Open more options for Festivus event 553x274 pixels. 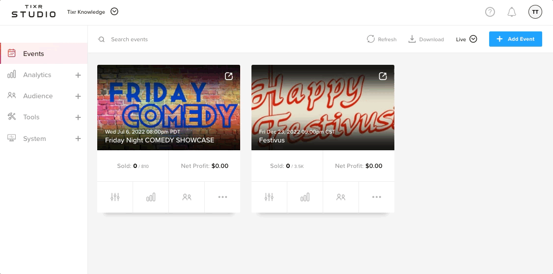pyautogui.click(x=377, y=197)
